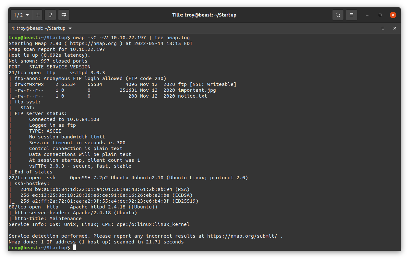Click 'vsFTPd 3.0.3 - secure, fast, stable'
409x260 pixels.
click(x=80, y=166)
